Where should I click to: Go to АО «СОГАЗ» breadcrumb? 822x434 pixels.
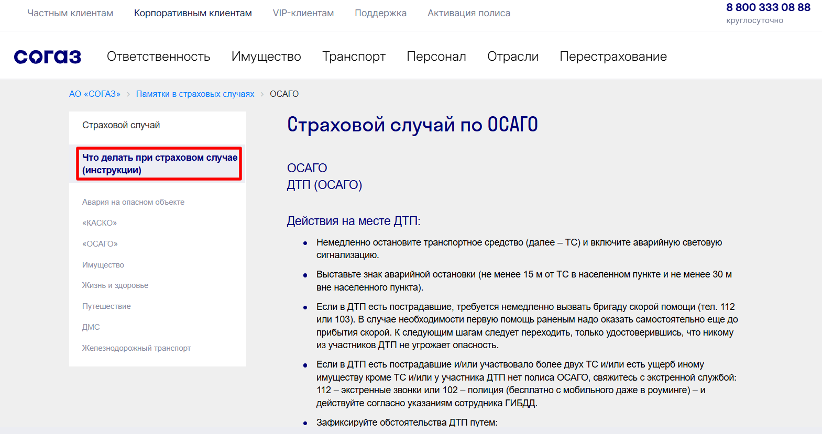(95, 94)
